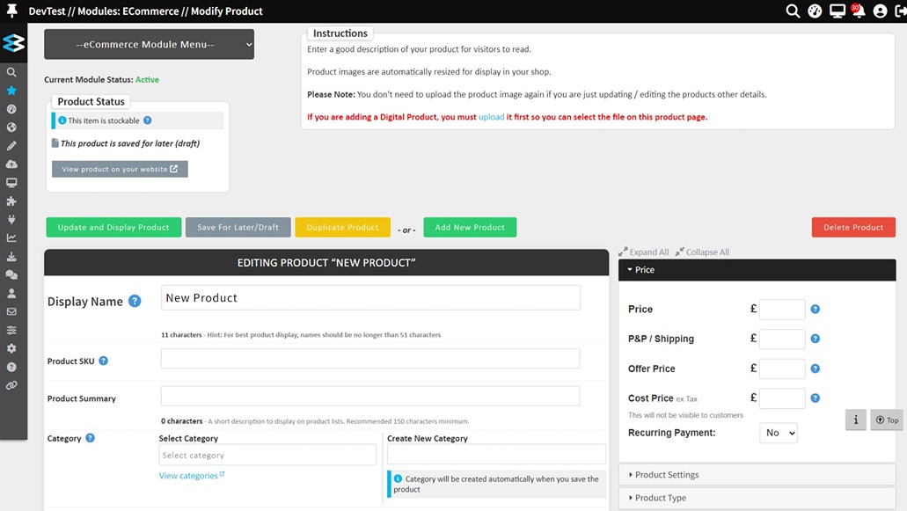Click the user account icon top right
This screenshot has width=907, height=511.
[x=881, y=11]
